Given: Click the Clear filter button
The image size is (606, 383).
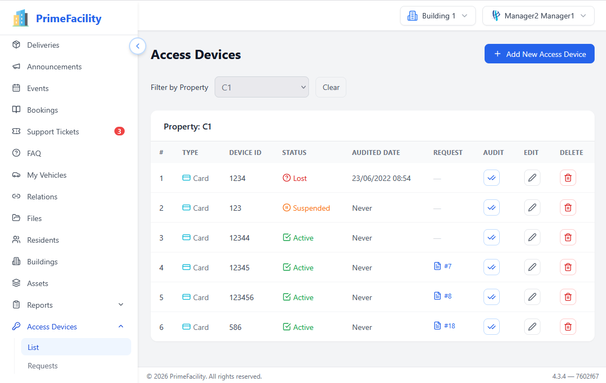Looking at the screenshot, I should pyautogui.click(x=331, y=87).
